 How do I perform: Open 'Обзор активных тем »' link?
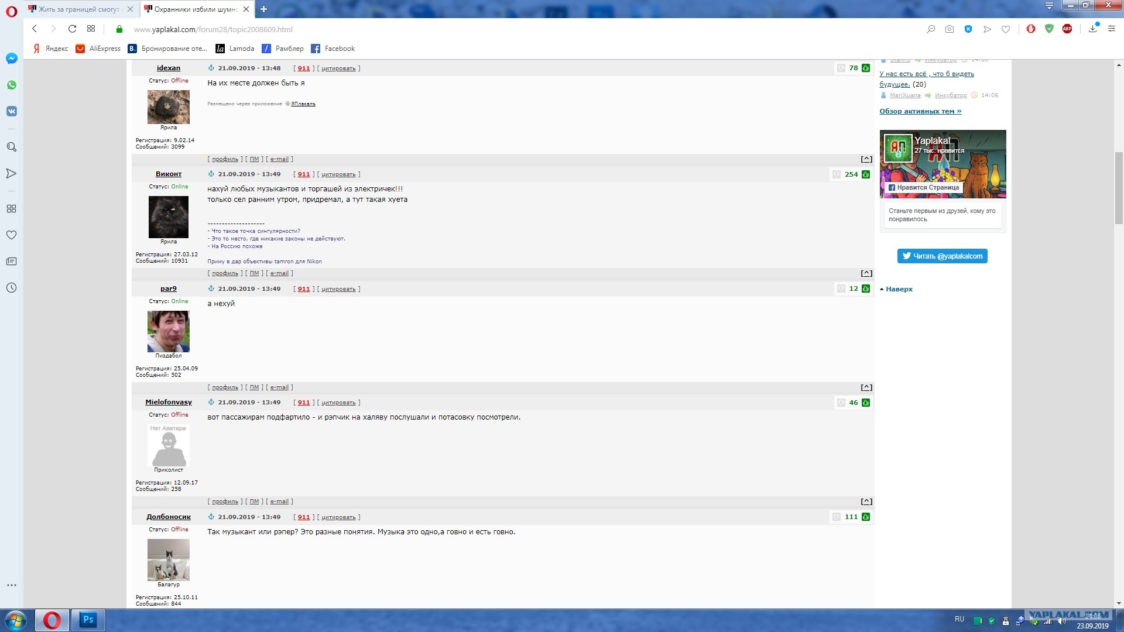(x=920, y=111)
